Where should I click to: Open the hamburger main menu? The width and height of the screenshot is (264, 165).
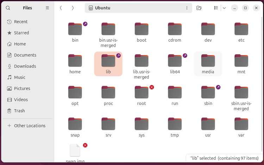(47, 8)
